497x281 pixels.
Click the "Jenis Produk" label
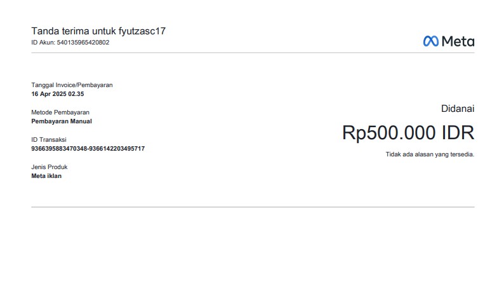[50, 167]
